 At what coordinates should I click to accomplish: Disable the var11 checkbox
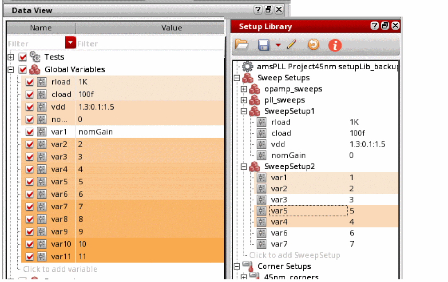click(30, 257)
